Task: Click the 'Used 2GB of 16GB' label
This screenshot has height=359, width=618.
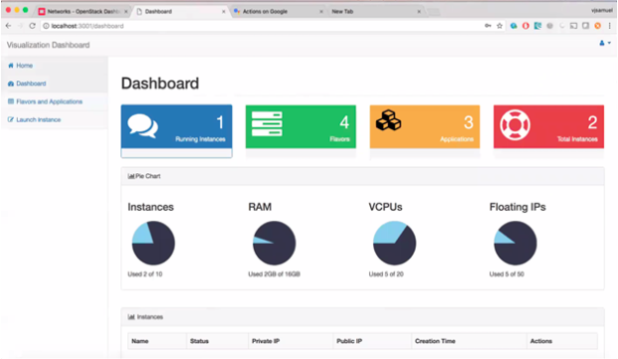Action: 275,274
